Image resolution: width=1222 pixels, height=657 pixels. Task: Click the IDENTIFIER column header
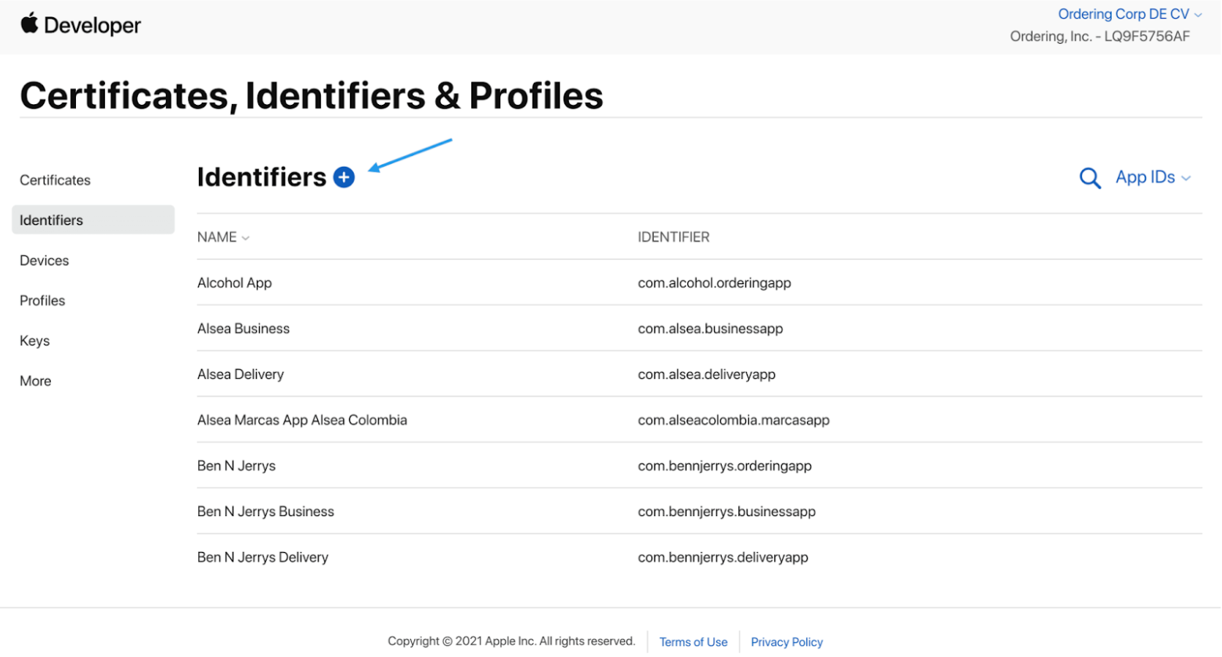pos(673,237)
